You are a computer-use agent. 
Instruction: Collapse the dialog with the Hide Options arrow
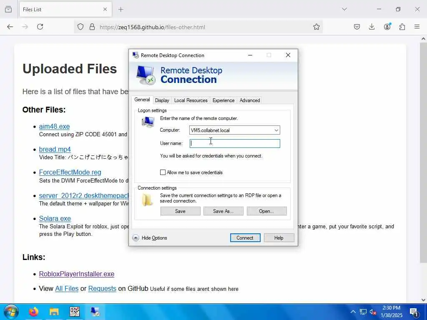point(136,238)
